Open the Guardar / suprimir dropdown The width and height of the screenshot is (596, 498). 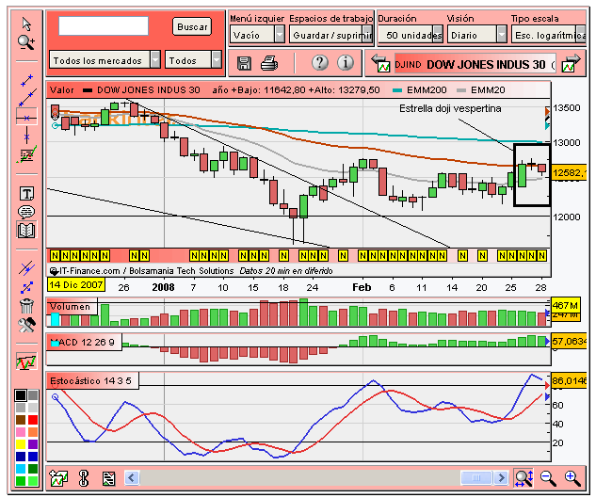click(x=330, y=35)
